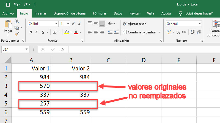Click the Increase font size icon
This screenshot has width=220, height=123.
(73, 24)
